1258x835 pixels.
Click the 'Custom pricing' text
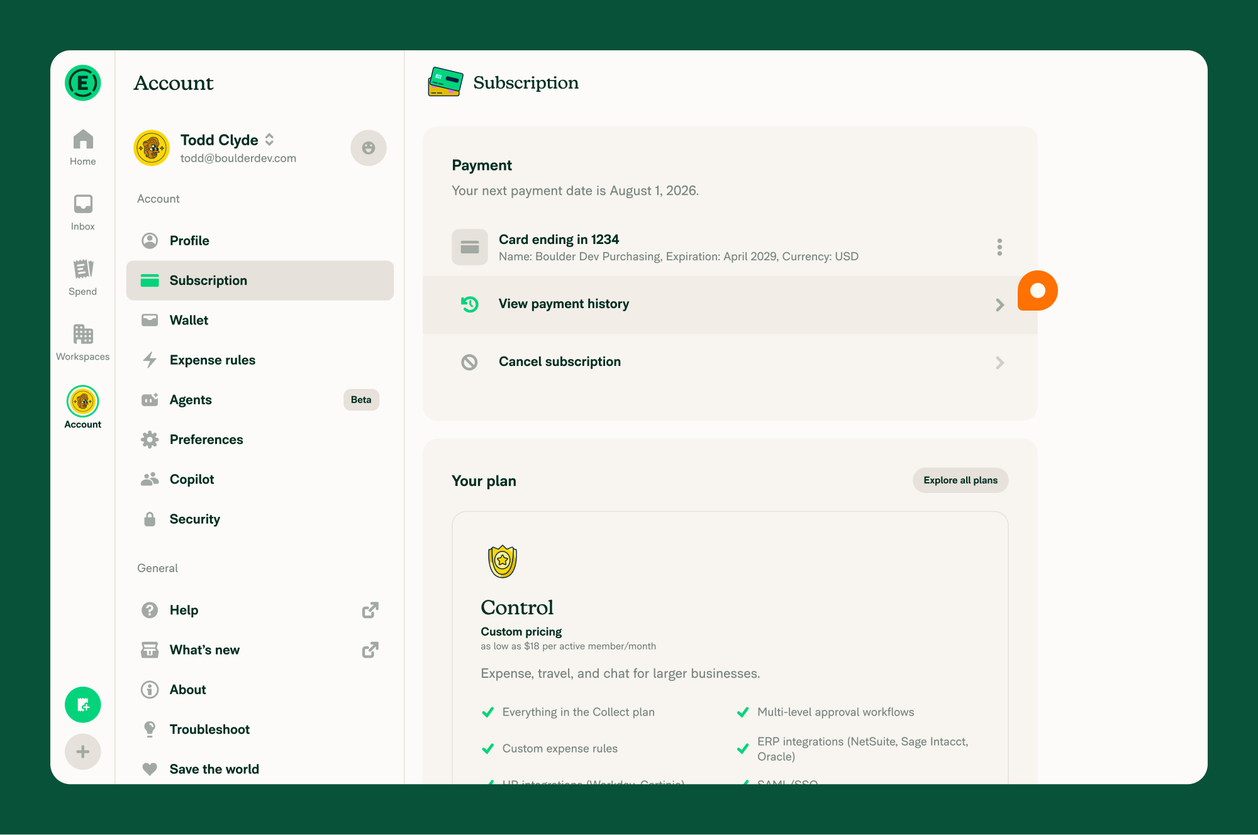(521, 631)
